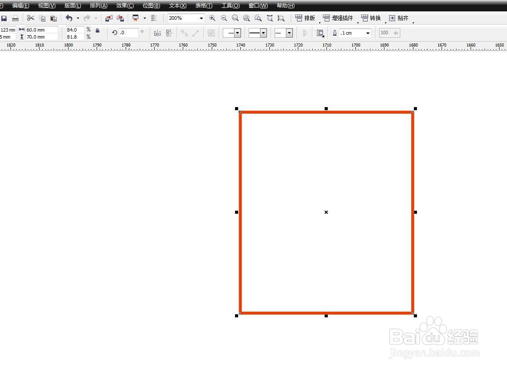Click the scale factor 84.0 field
The height and width of the screenshot is (370, 507).
tap(75, 30)
